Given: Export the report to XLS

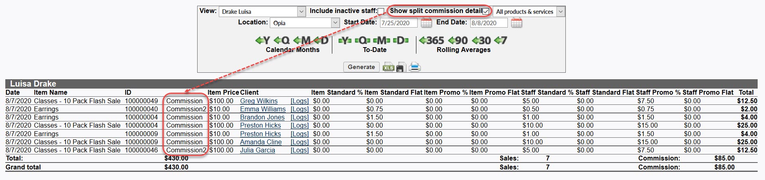Looking at the screenshot, I should pyautogui.click(x=388, y=67).
